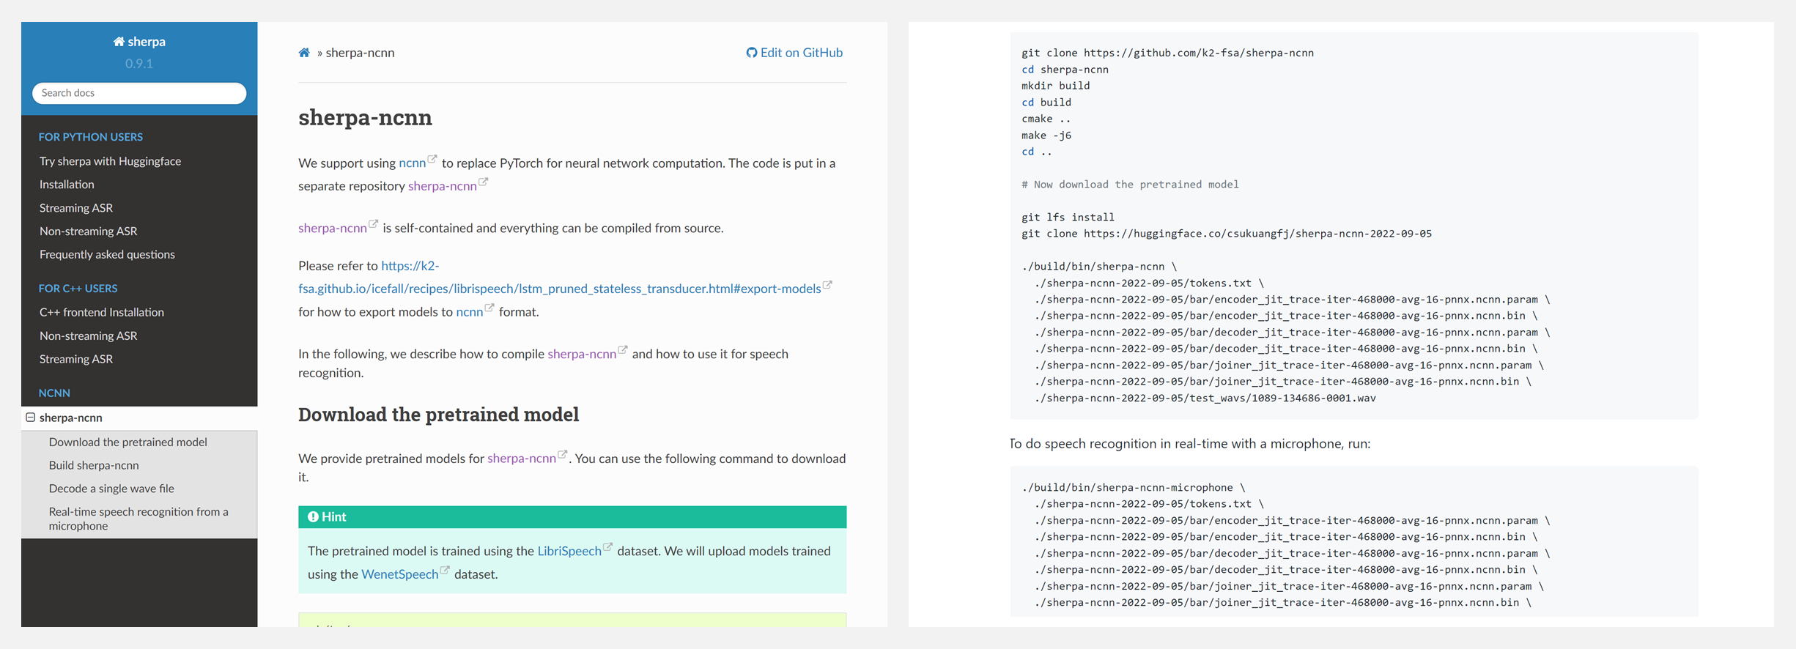Image resolution: width=1796 pixels, height=649 pixels.
Task: Jump to Download the pretrained model section
Action: [x=128, y=442]
